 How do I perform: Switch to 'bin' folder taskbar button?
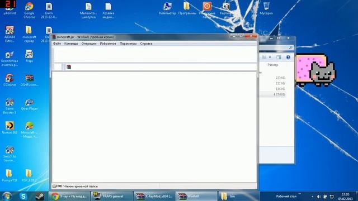239,196
